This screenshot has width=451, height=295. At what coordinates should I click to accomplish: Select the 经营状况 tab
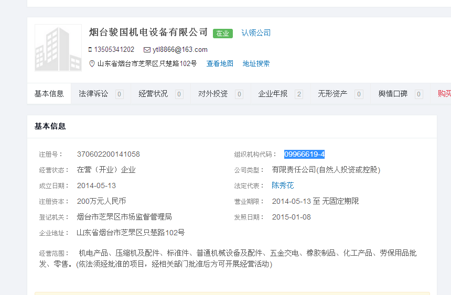point(153,94)
